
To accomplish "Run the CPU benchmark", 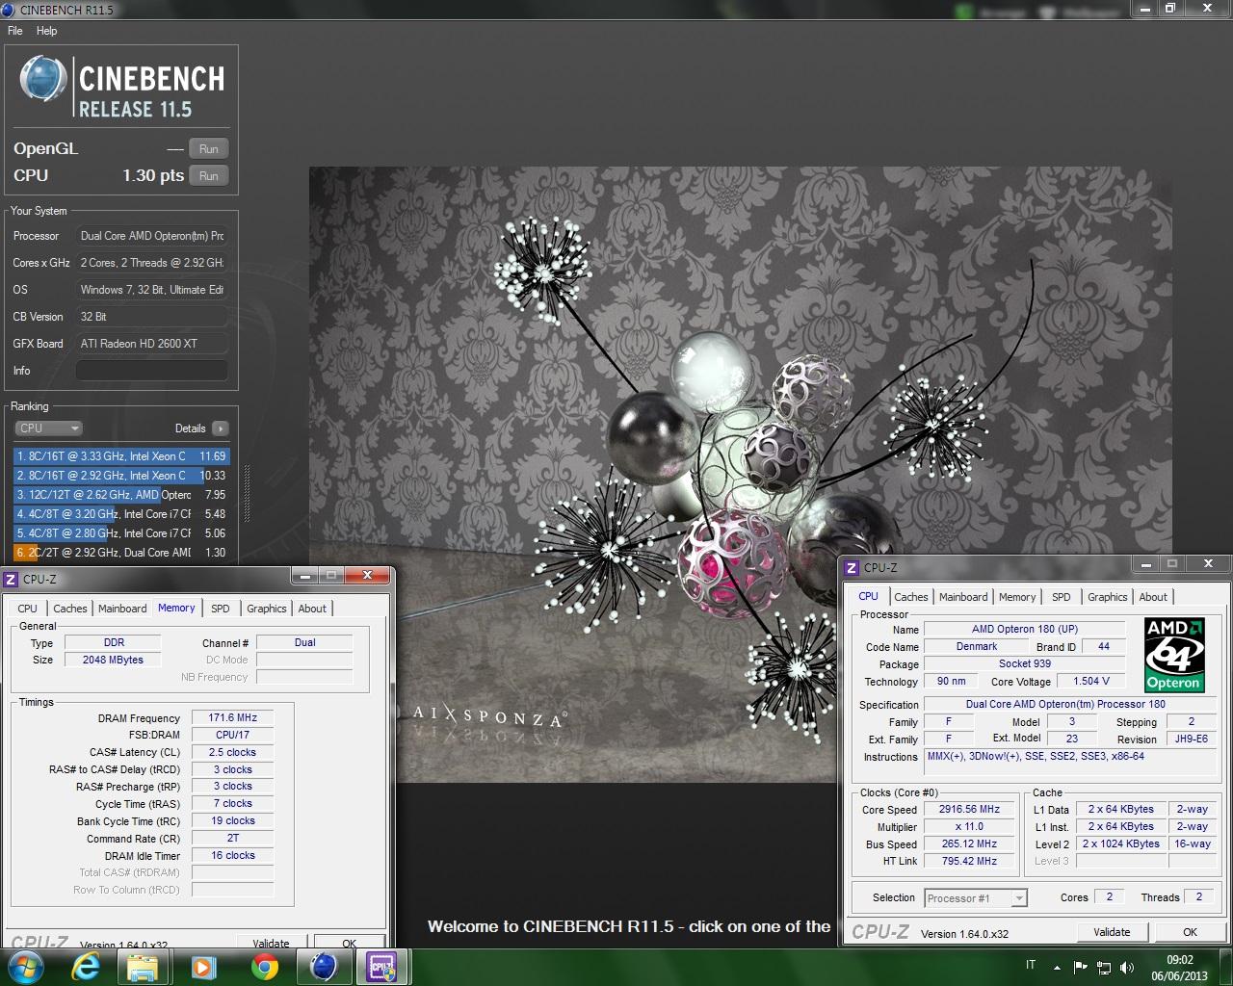I will pos(209,176).
